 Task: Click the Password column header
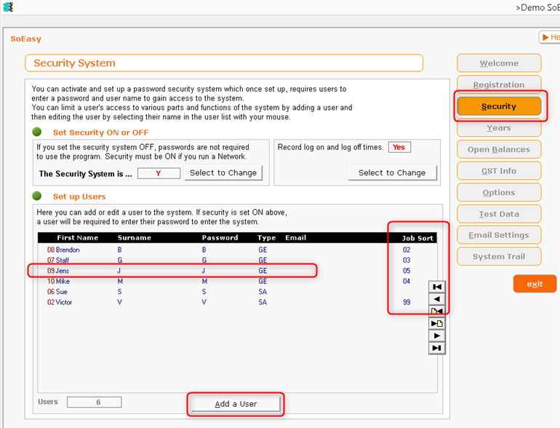[x=220, y=238]
